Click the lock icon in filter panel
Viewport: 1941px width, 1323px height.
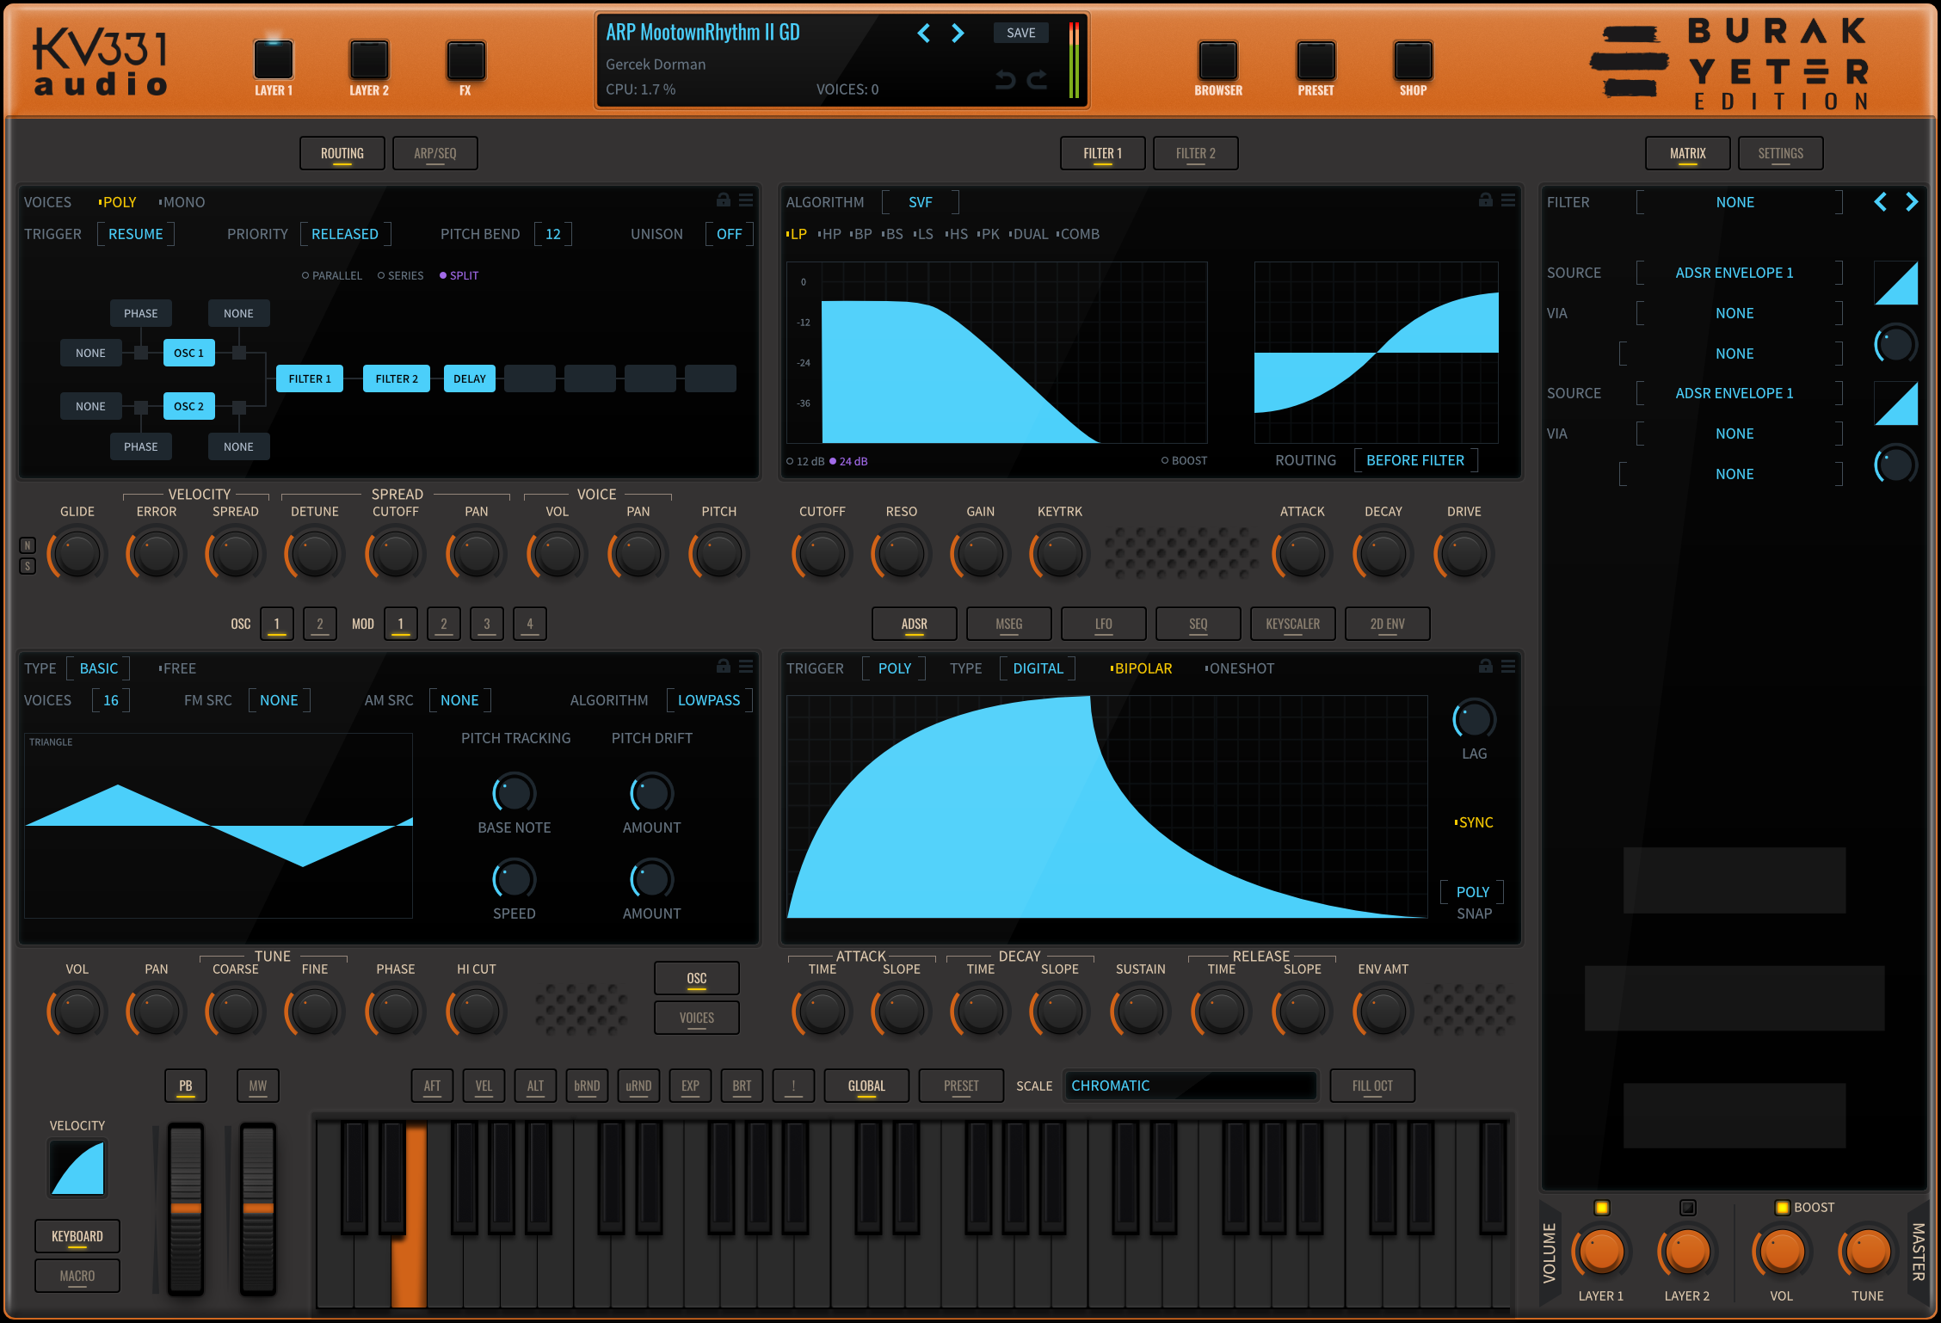click(1486, 200)
